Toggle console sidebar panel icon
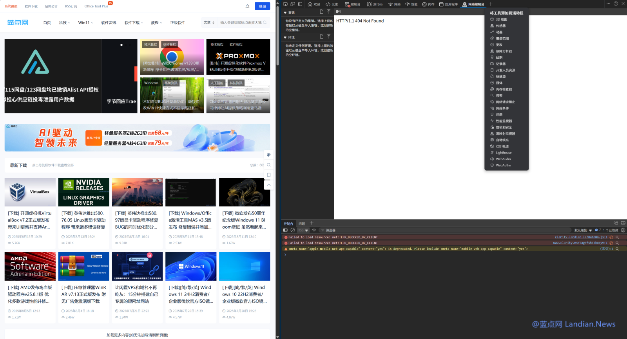 pyautogui.click(x=285, y=230)
